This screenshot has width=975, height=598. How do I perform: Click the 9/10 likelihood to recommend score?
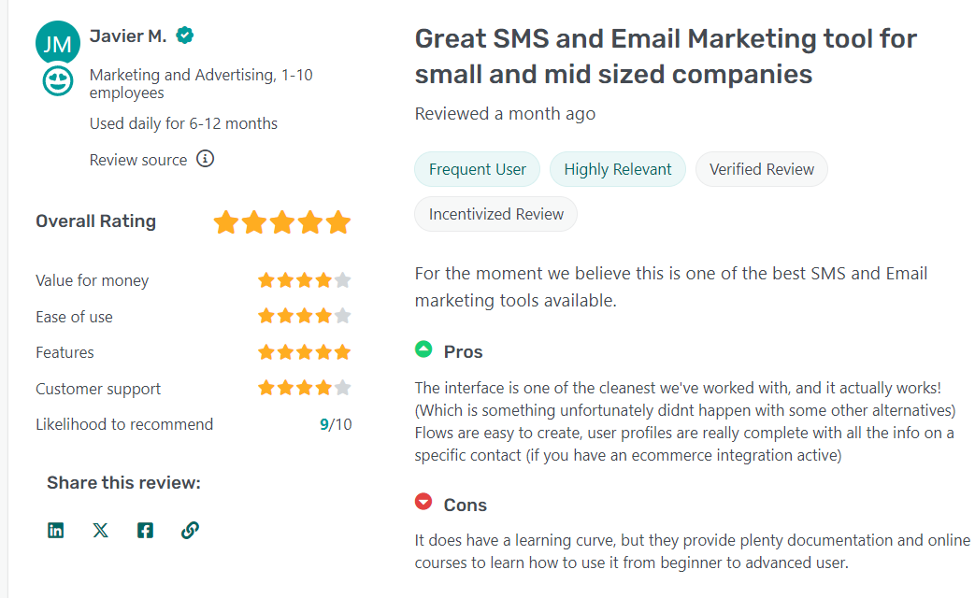[336, 423]
